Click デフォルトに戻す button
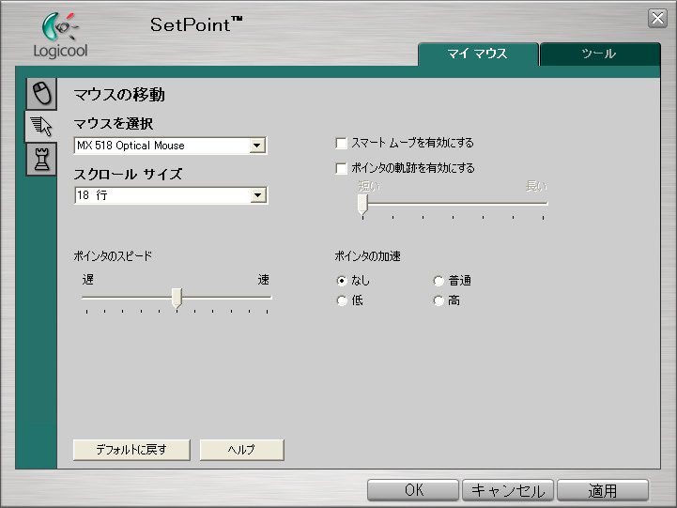677x508 pixels. (x=131, y=450)
